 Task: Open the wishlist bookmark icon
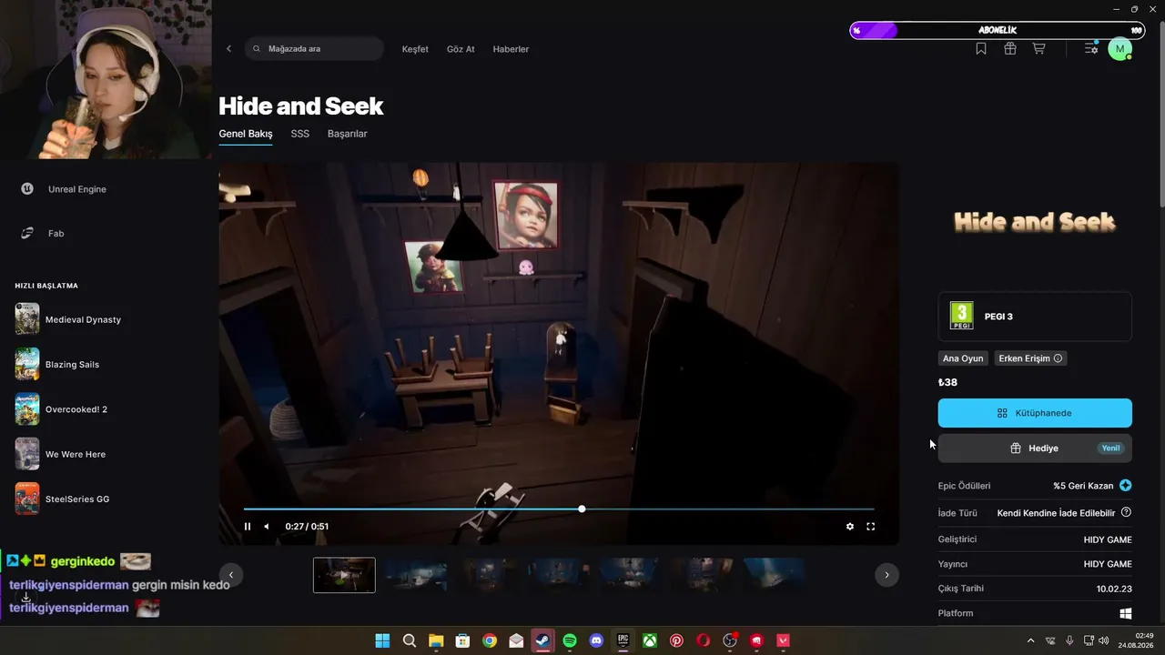[981, 49]
